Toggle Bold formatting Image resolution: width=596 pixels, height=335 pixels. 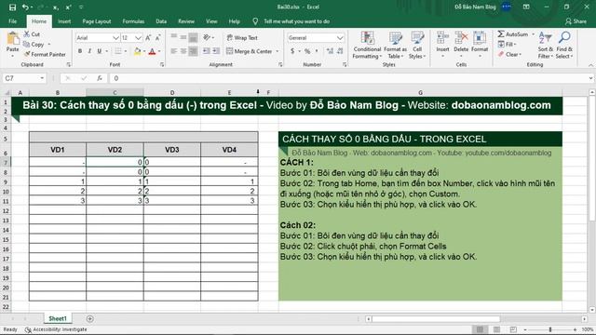coord(80,51)
